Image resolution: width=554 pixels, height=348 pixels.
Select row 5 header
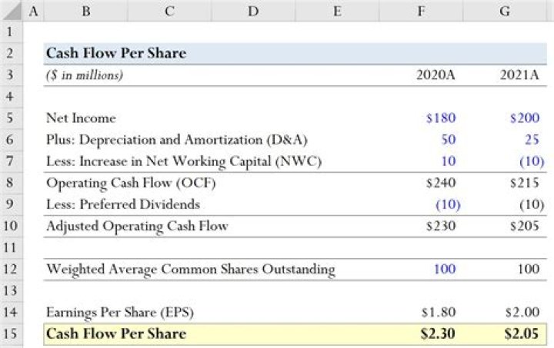(12, 118)
